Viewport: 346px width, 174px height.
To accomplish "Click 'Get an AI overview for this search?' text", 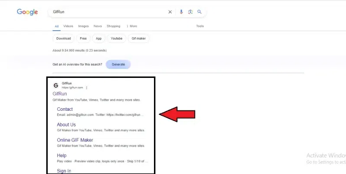I will tap(77, 64).
